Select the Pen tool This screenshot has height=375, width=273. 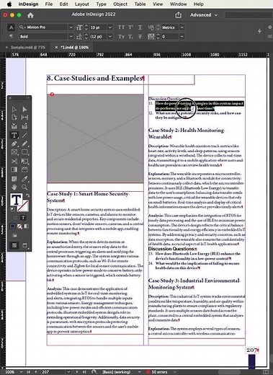pyautogui.click(x=14, y=144)
